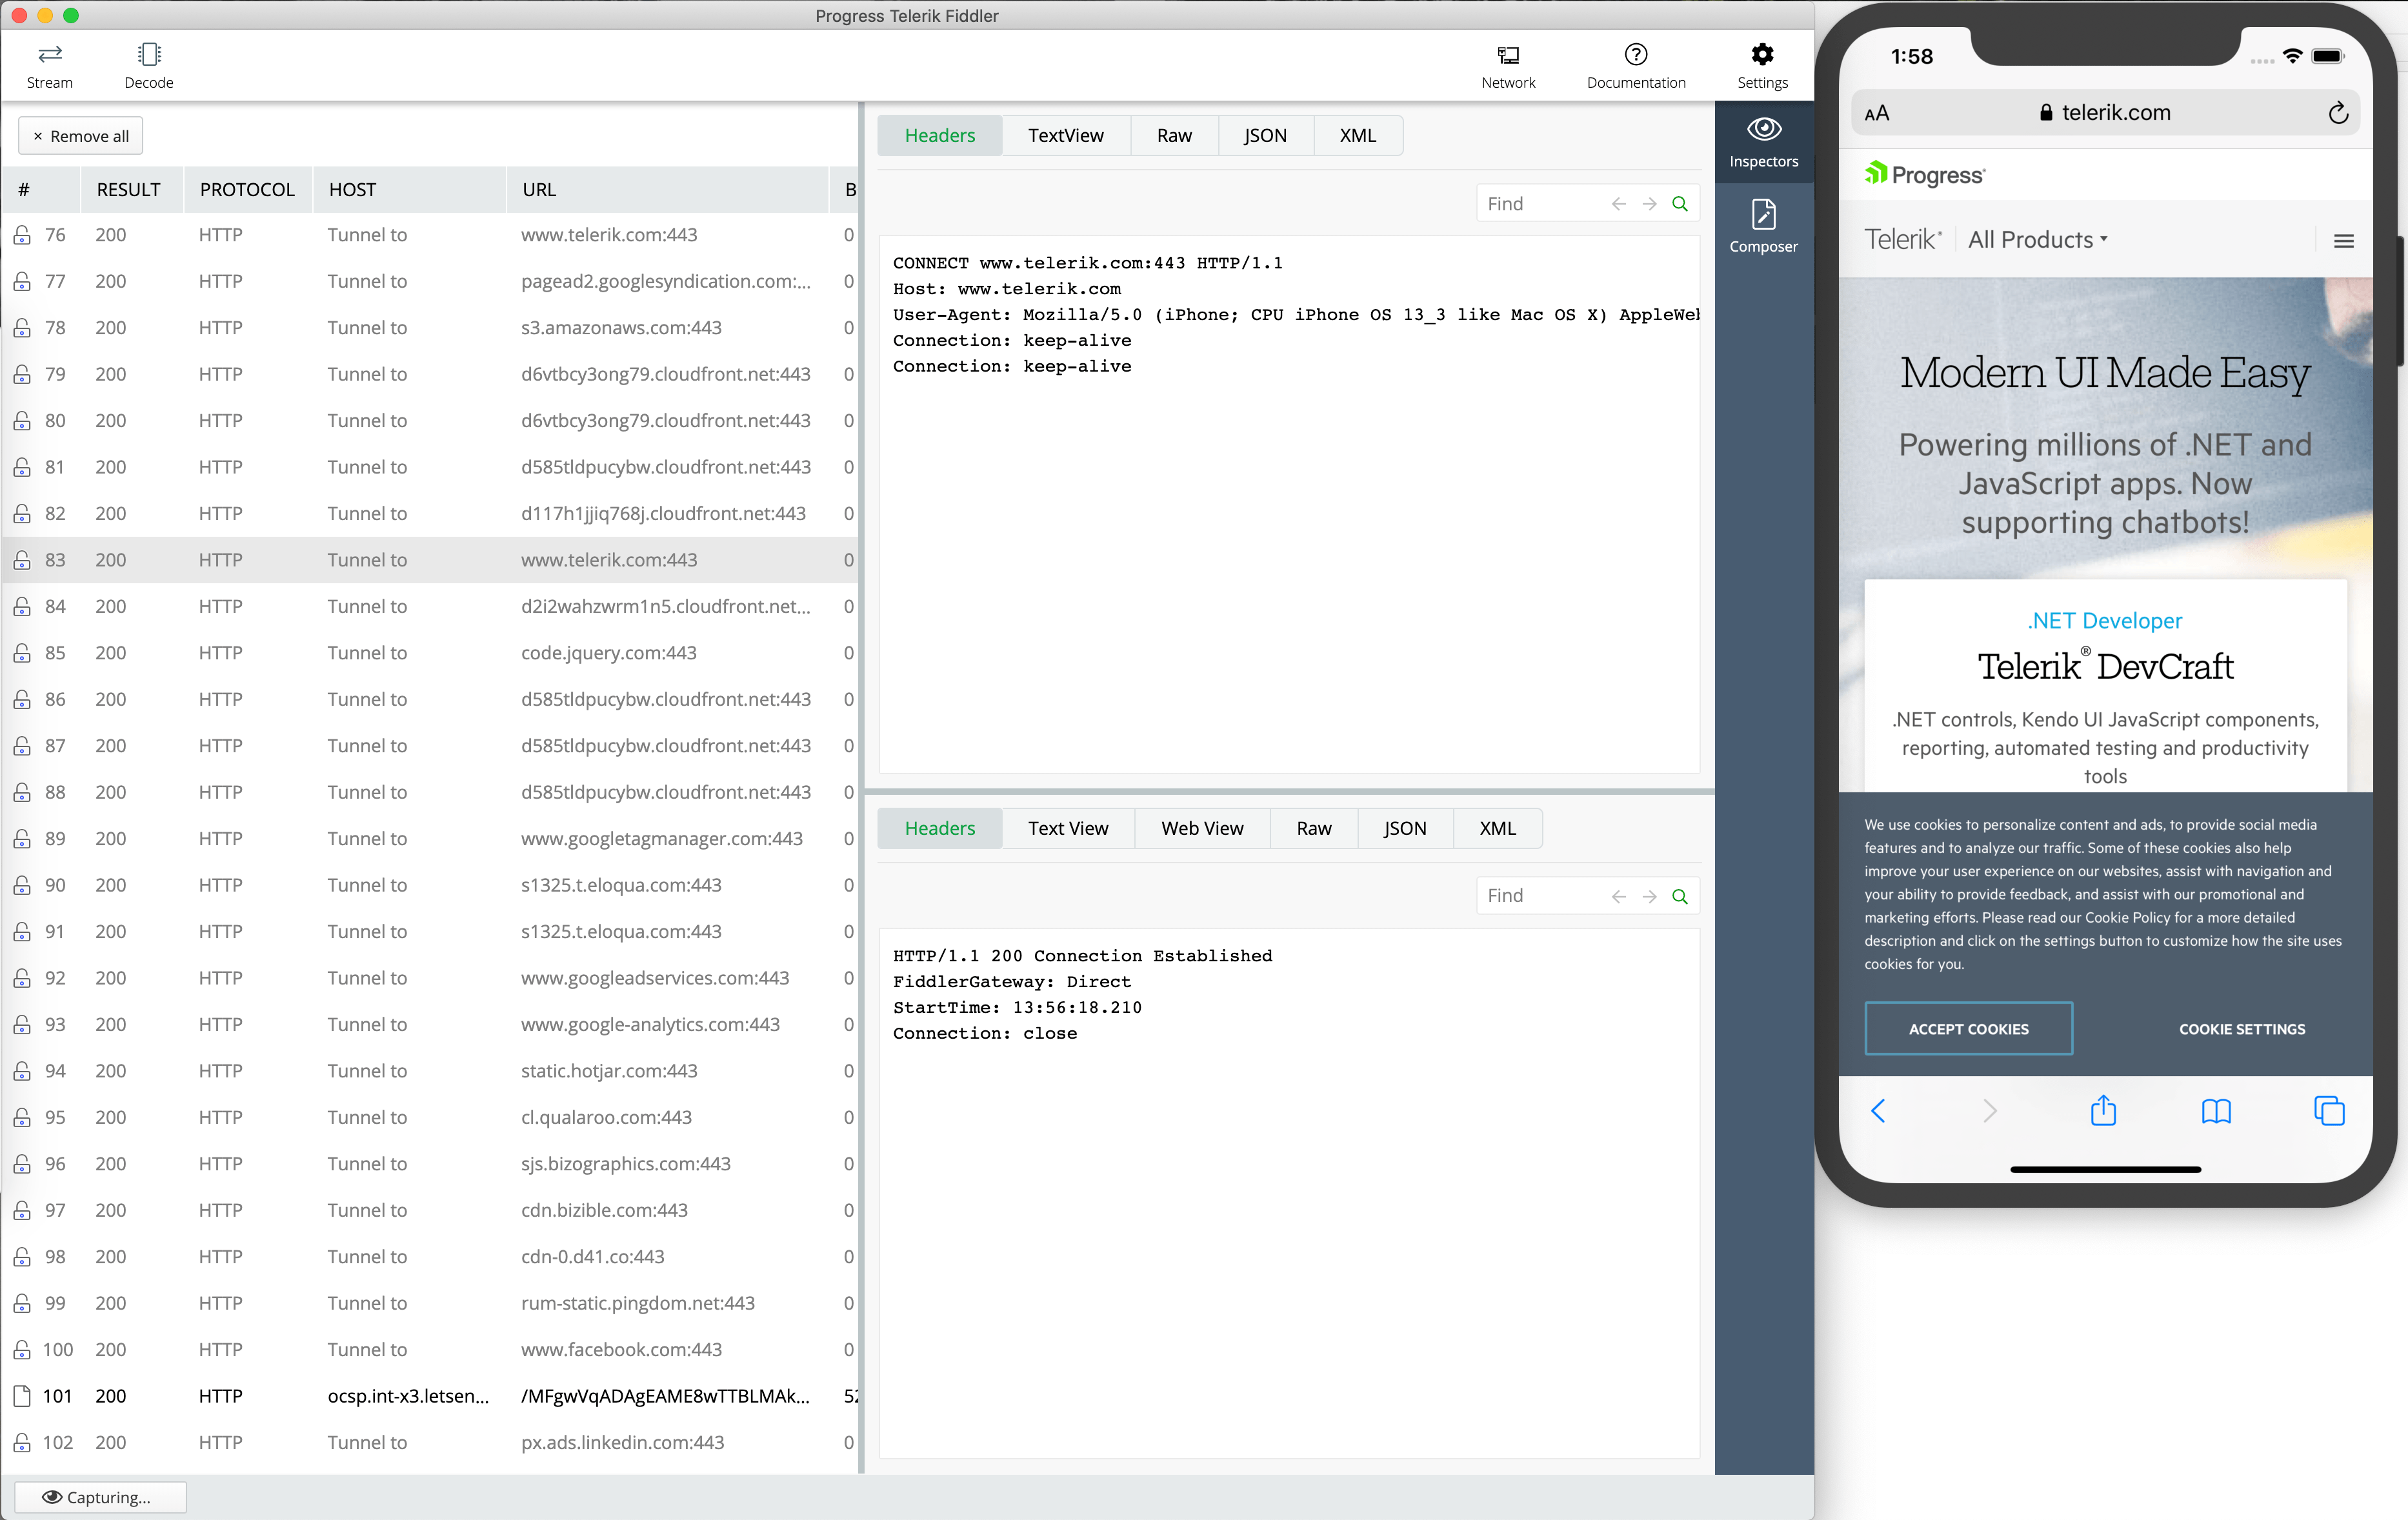Tap .NET Developer link on iPhone page

coord(2105,621)
